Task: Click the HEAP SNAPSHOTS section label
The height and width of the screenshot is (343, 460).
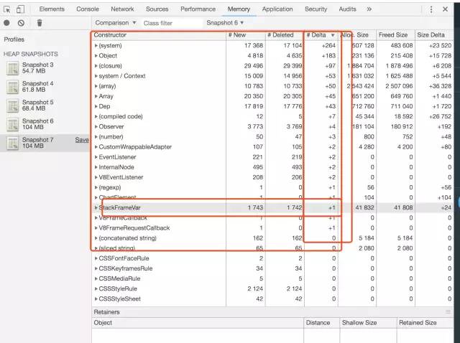Action: [30, 55]
